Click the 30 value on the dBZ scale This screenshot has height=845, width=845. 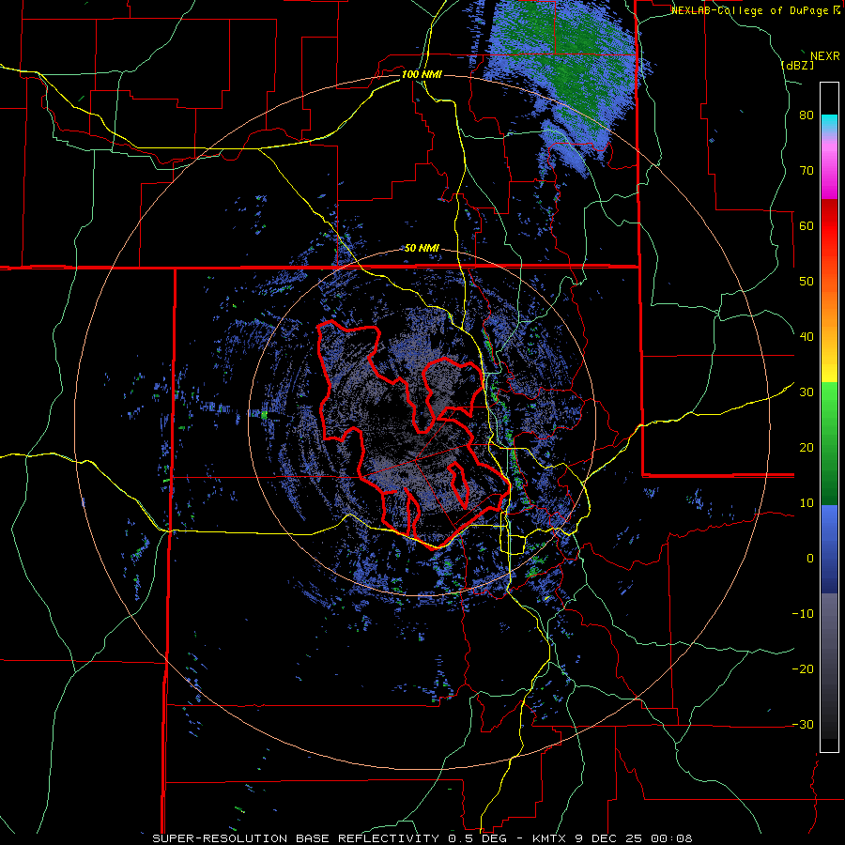[807, 392]
